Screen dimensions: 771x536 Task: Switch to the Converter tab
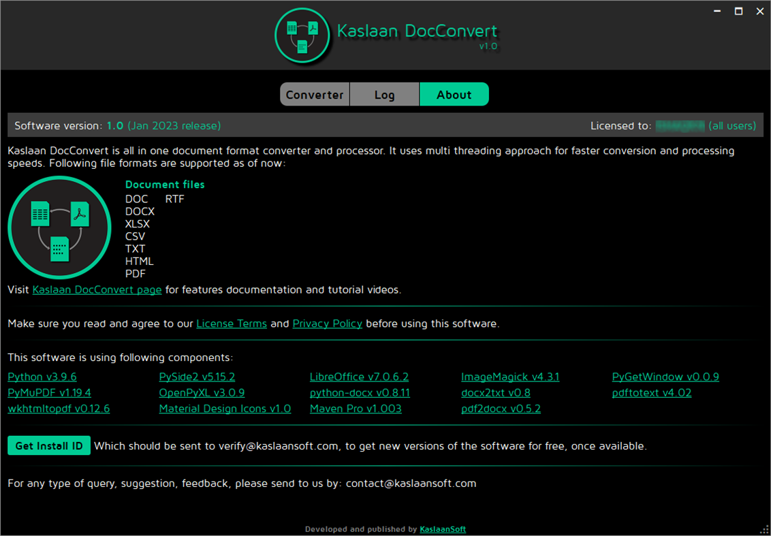(x=314, y=94)
